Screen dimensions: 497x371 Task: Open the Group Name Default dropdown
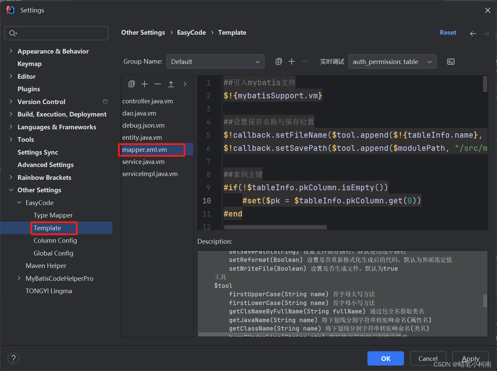pos(216,62)
